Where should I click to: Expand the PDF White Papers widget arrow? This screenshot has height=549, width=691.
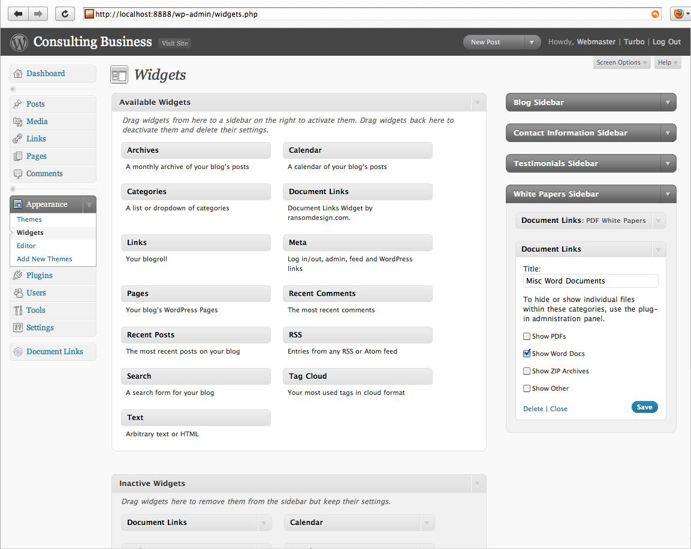(659, 221)
